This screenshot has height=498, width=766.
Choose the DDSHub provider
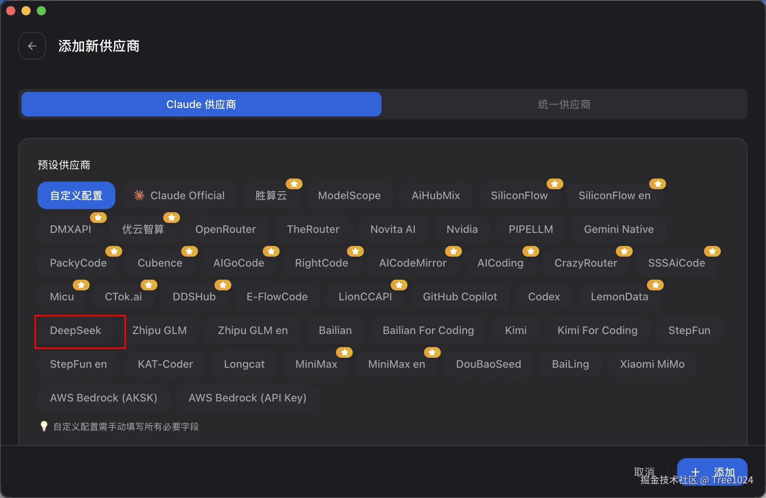pyautogui.click(x=194, y=297)
